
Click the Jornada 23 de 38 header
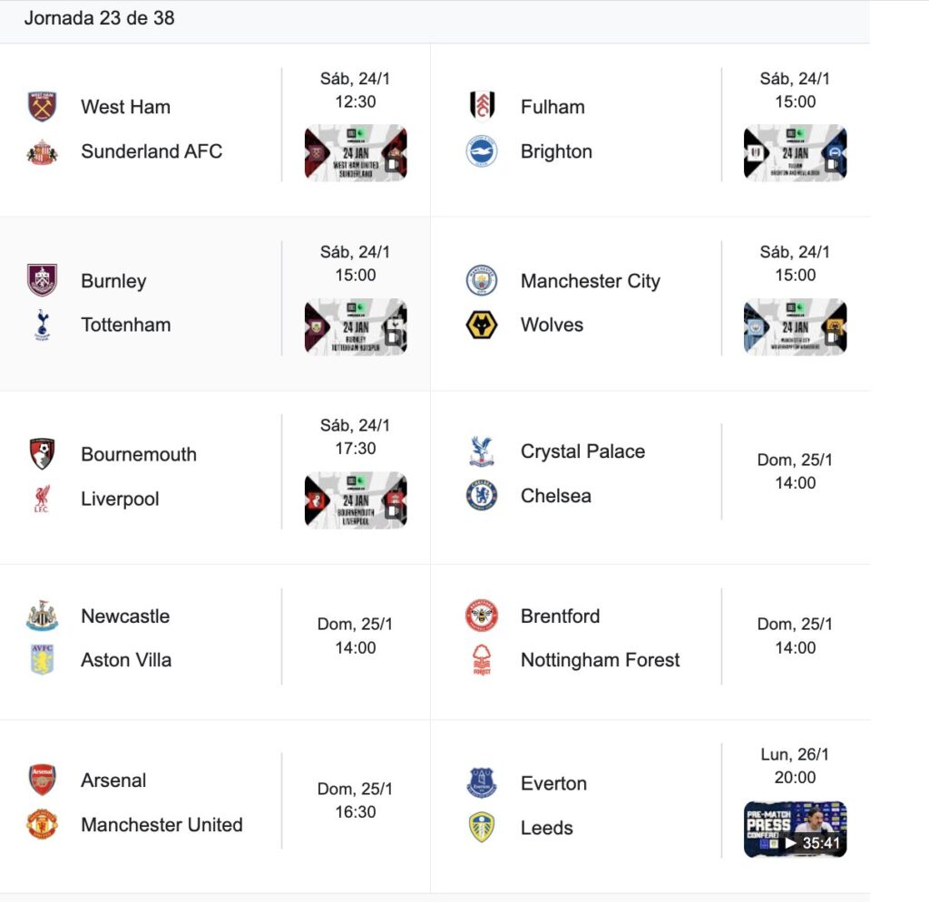click(99, 18)
